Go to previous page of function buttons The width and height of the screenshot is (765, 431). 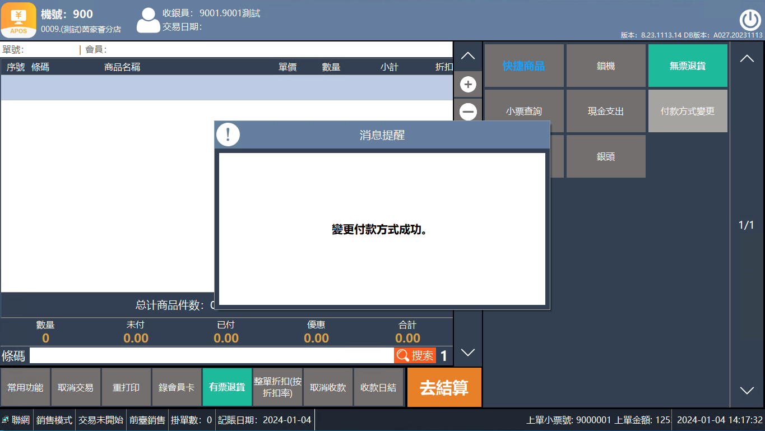(x=747, y=58)
